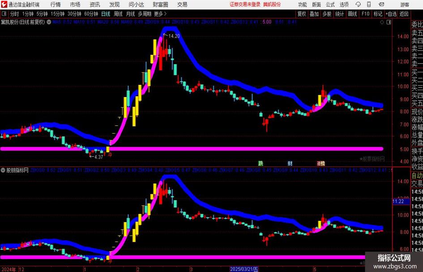
Task: Open the 财富圈 menu
Action: click(160, 4)
